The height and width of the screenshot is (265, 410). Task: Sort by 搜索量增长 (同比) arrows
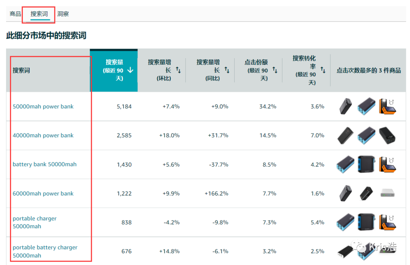[x=227, y=70]
